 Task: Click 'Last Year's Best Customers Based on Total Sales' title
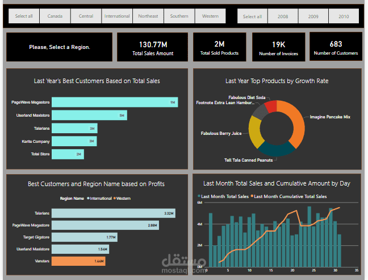click(x=97, y=81)
